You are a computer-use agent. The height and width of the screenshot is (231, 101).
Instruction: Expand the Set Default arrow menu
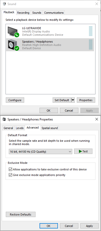point(73,100)
